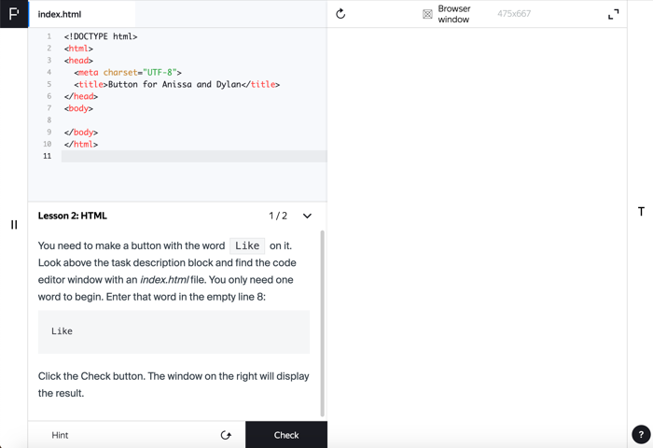Expand preview to fullscreen
This screenshot has height=448, width=653.
614,14
